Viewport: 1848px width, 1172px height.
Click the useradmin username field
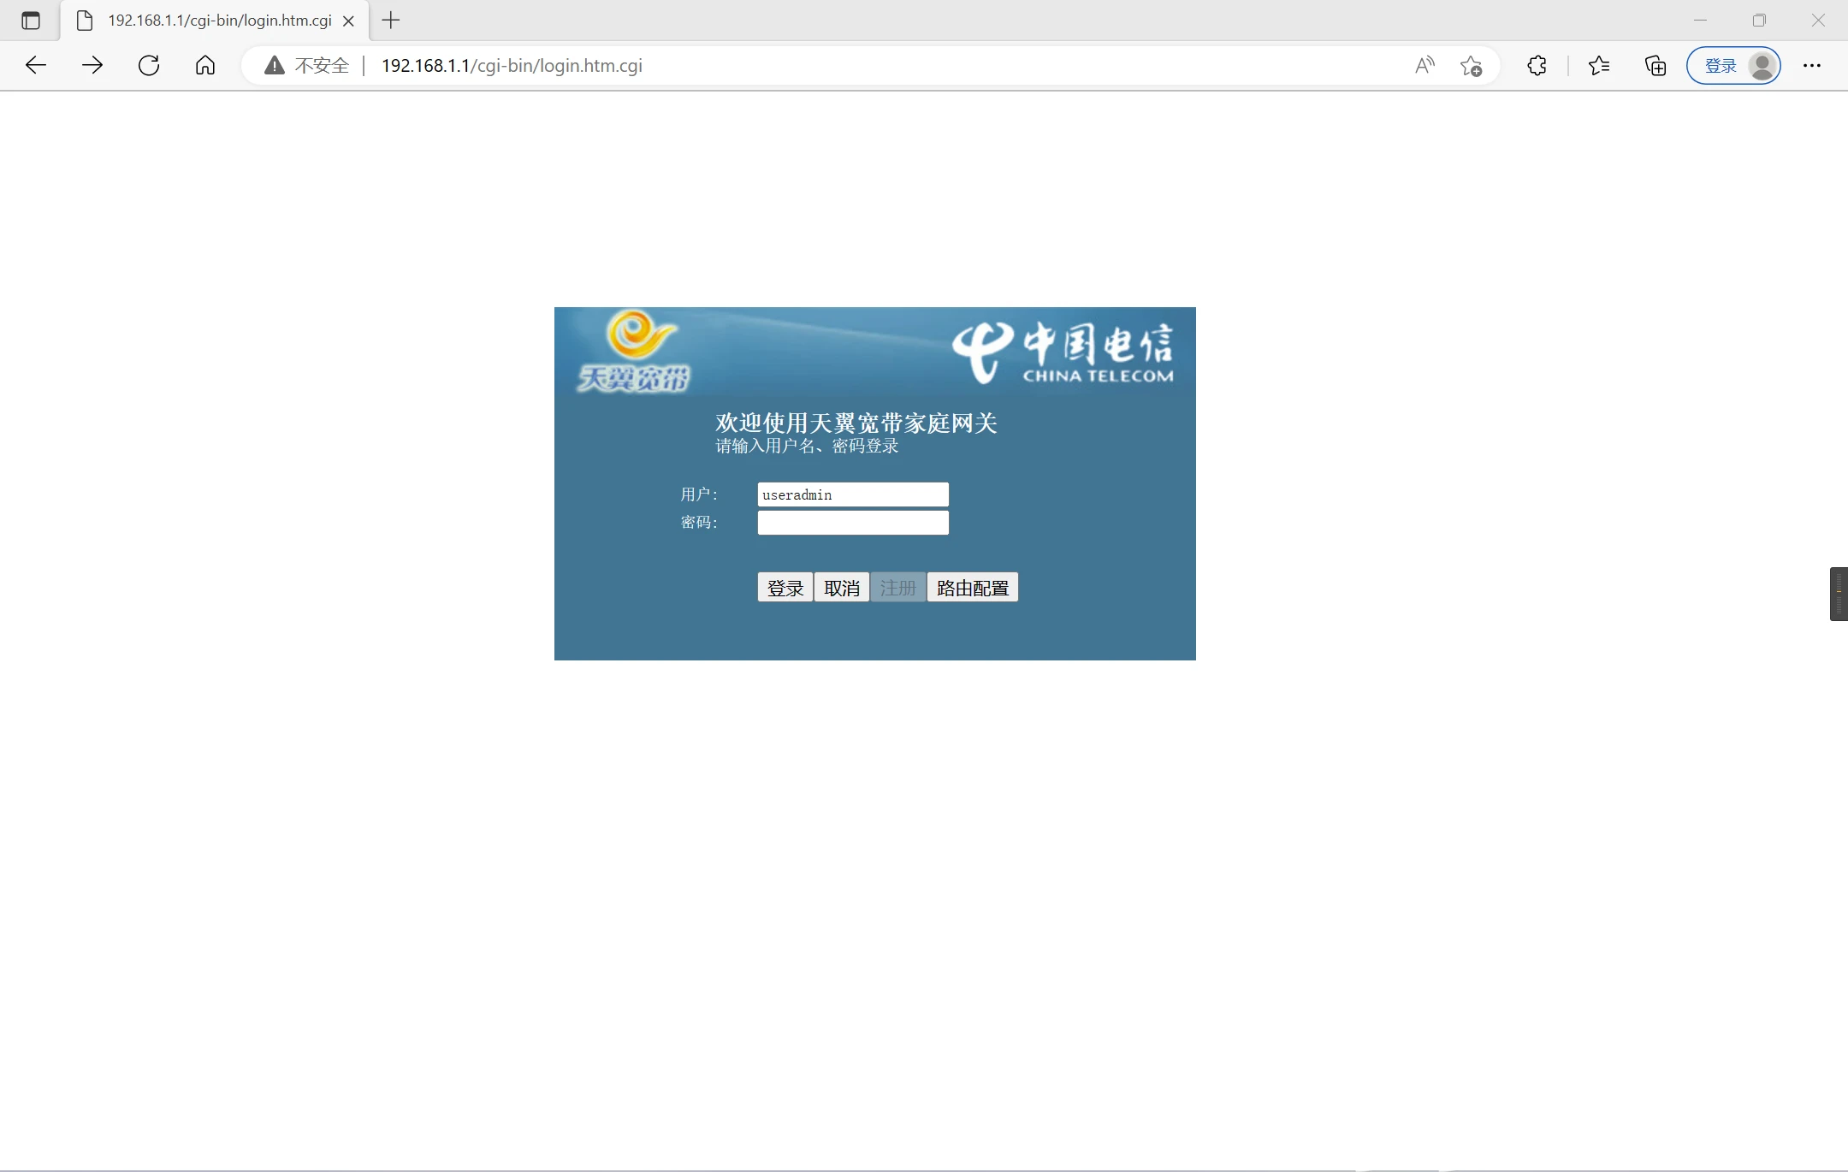click(852, 494)
